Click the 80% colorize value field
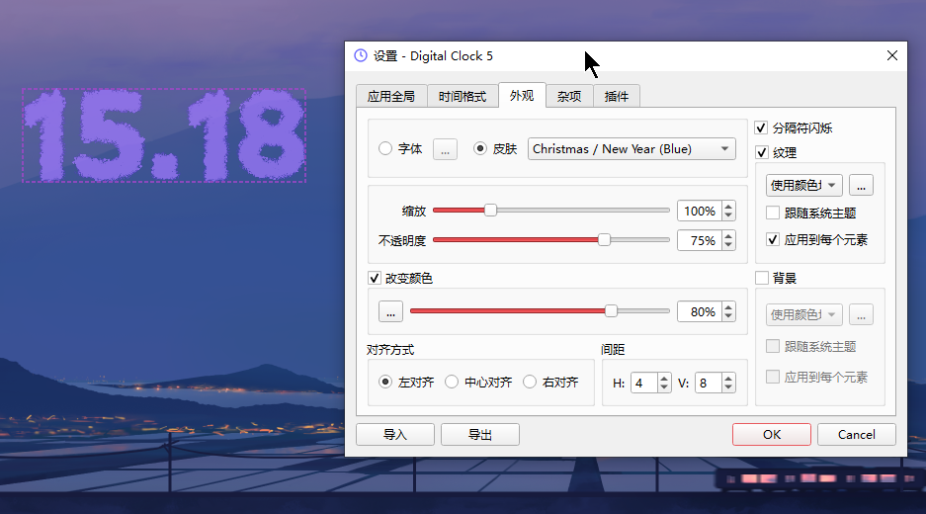The height and width of the screenshot is (514, 926). [700, 311]
